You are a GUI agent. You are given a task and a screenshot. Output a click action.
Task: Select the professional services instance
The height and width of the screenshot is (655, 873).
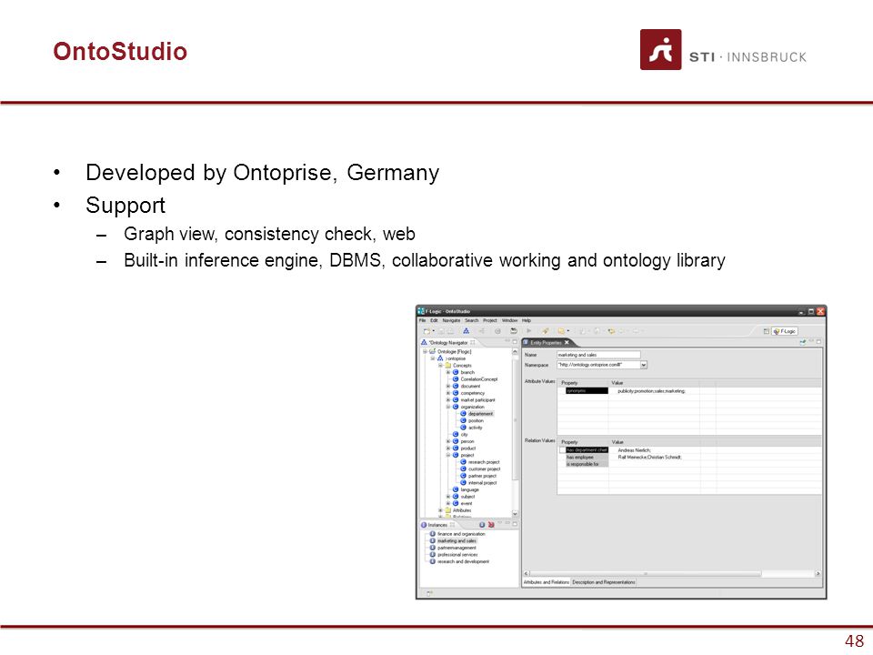[454, 555]
